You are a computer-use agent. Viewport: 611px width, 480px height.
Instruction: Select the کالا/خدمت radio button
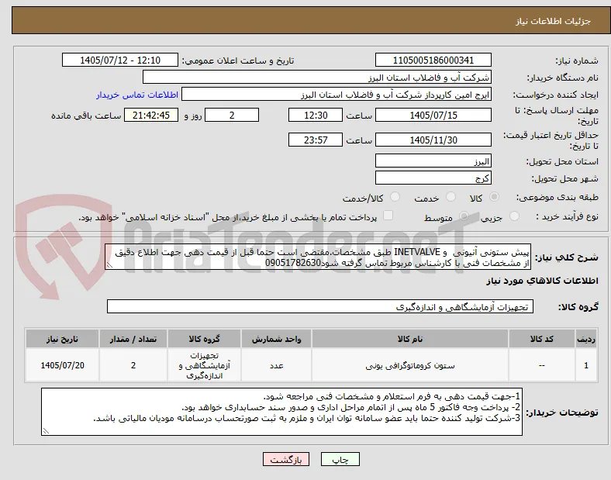[395, 197]
